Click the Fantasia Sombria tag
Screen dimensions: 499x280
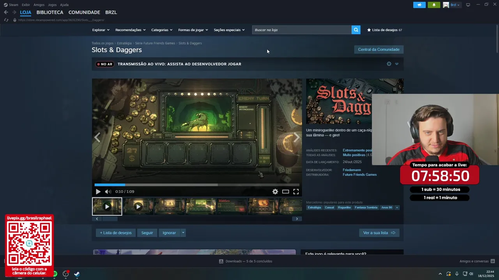point(366,207)
